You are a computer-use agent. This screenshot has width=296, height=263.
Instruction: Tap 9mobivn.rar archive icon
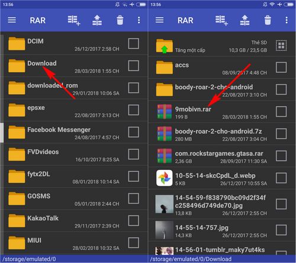click(x=164, y=111)
